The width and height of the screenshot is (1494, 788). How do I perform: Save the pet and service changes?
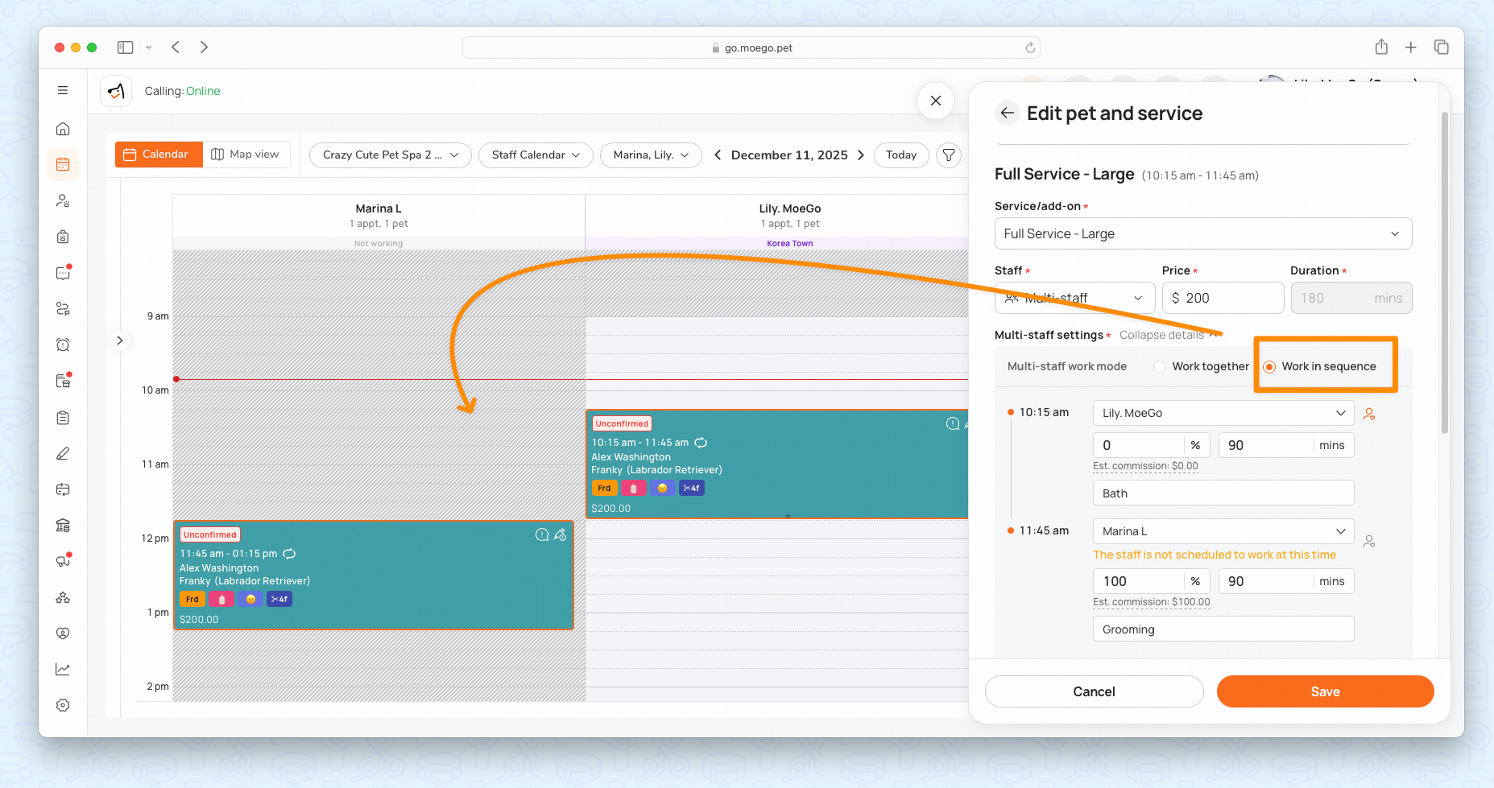1325,691
